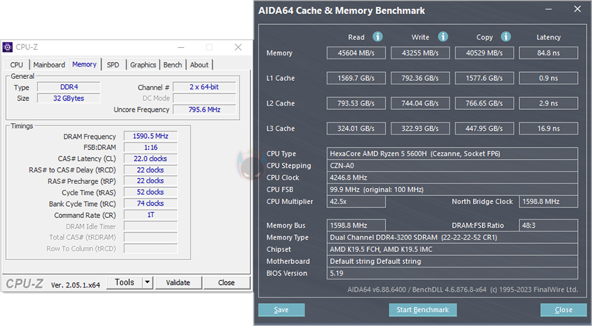This screenshot has height=326, width=592.
Task: Click the DDR4 Type field in CPU-Z
Action: pyautogui.click(x=69, y=87)
